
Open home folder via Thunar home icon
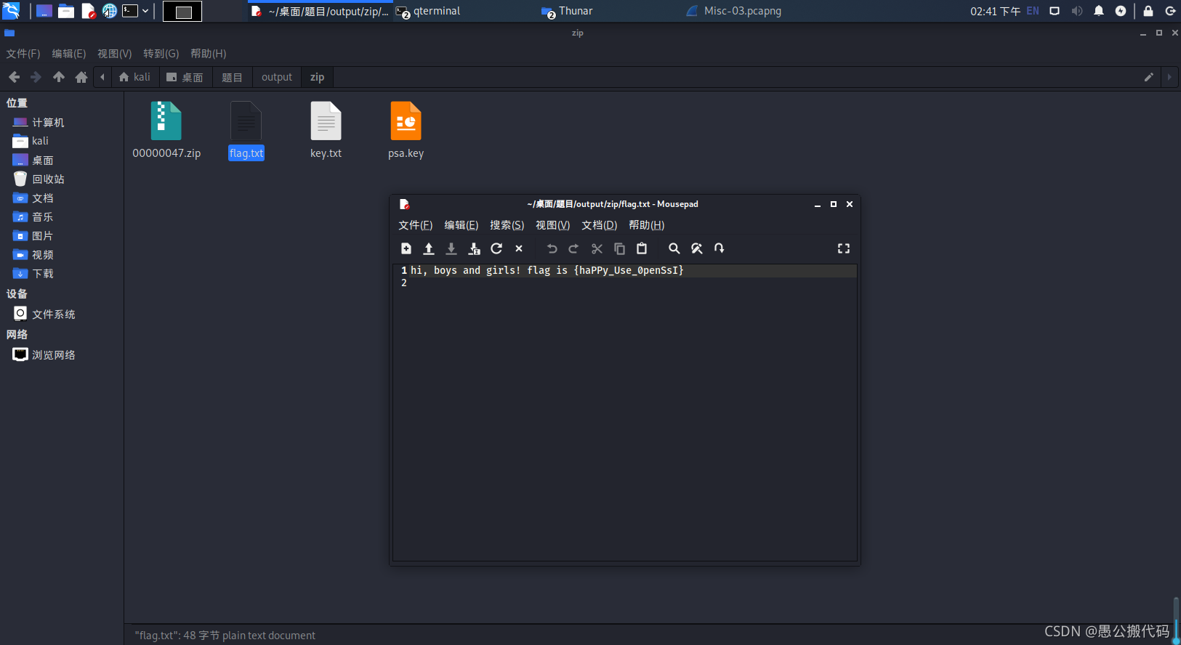tap(81, 77)
